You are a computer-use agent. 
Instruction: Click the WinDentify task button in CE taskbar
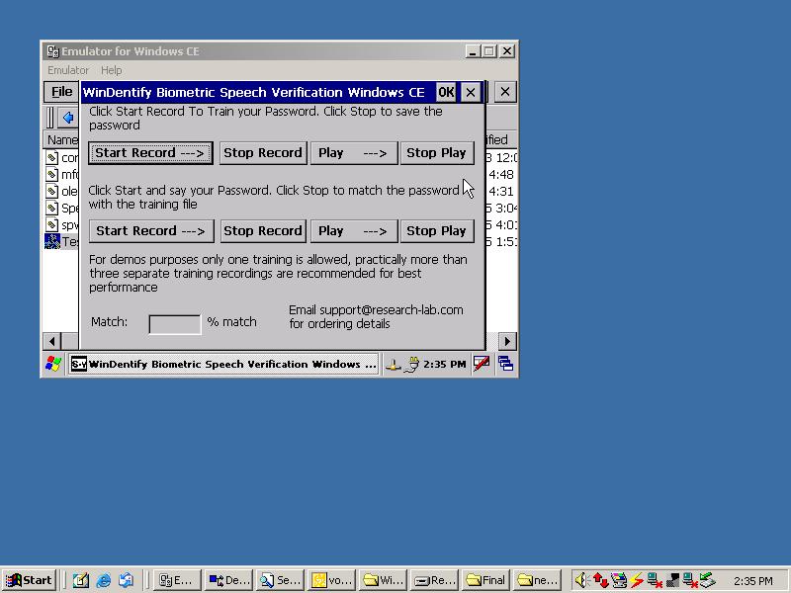click(x=223, y=364)
